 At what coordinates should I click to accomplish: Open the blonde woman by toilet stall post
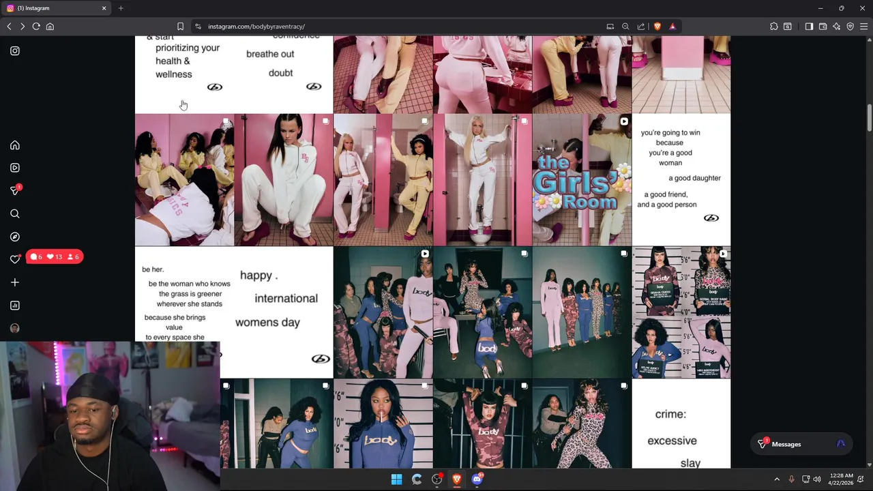click(x=482, y=180)
